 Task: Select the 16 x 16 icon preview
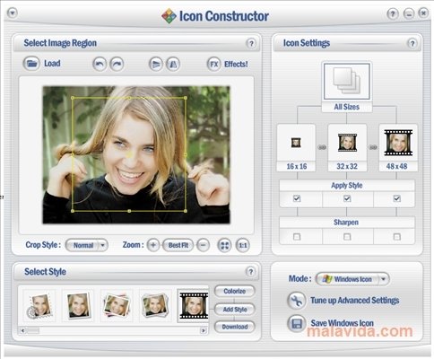[x=296, y=148]
